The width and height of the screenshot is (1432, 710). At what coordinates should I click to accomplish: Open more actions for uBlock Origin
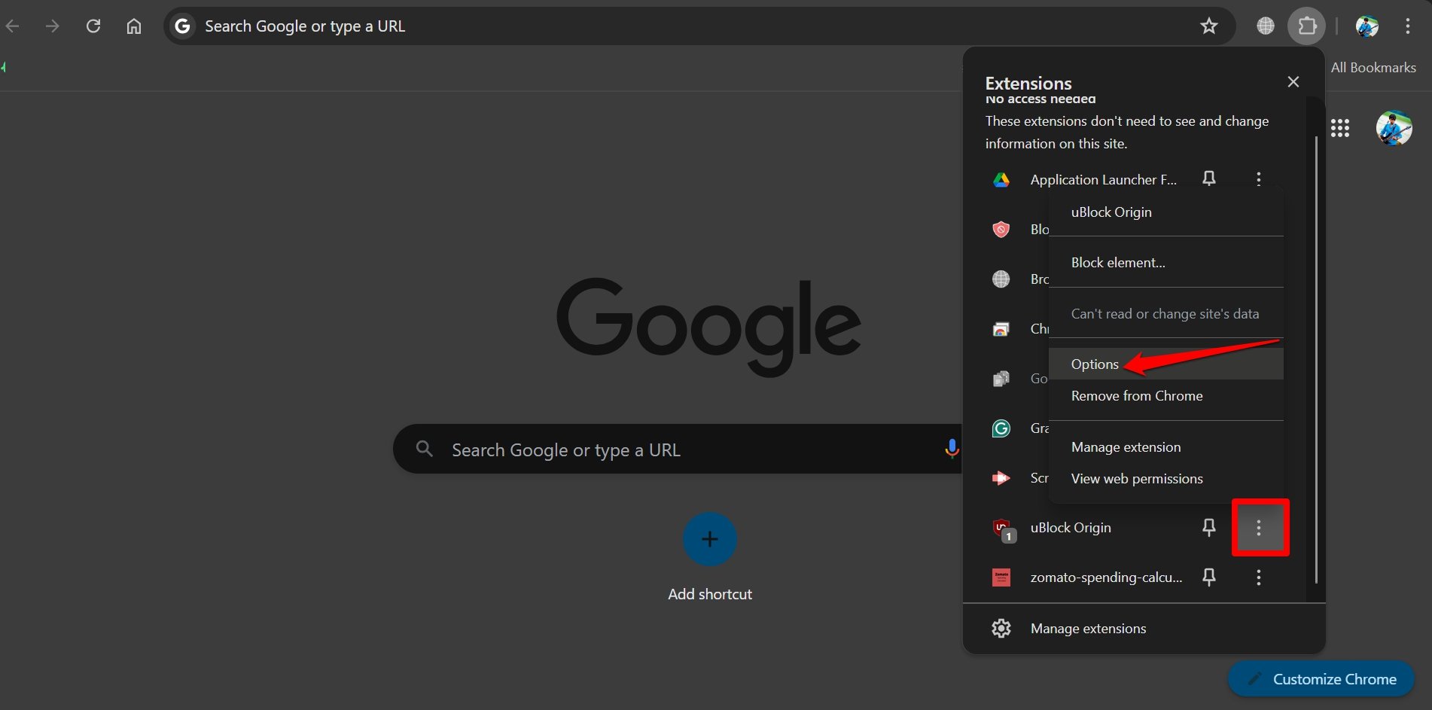(1259, 528)
